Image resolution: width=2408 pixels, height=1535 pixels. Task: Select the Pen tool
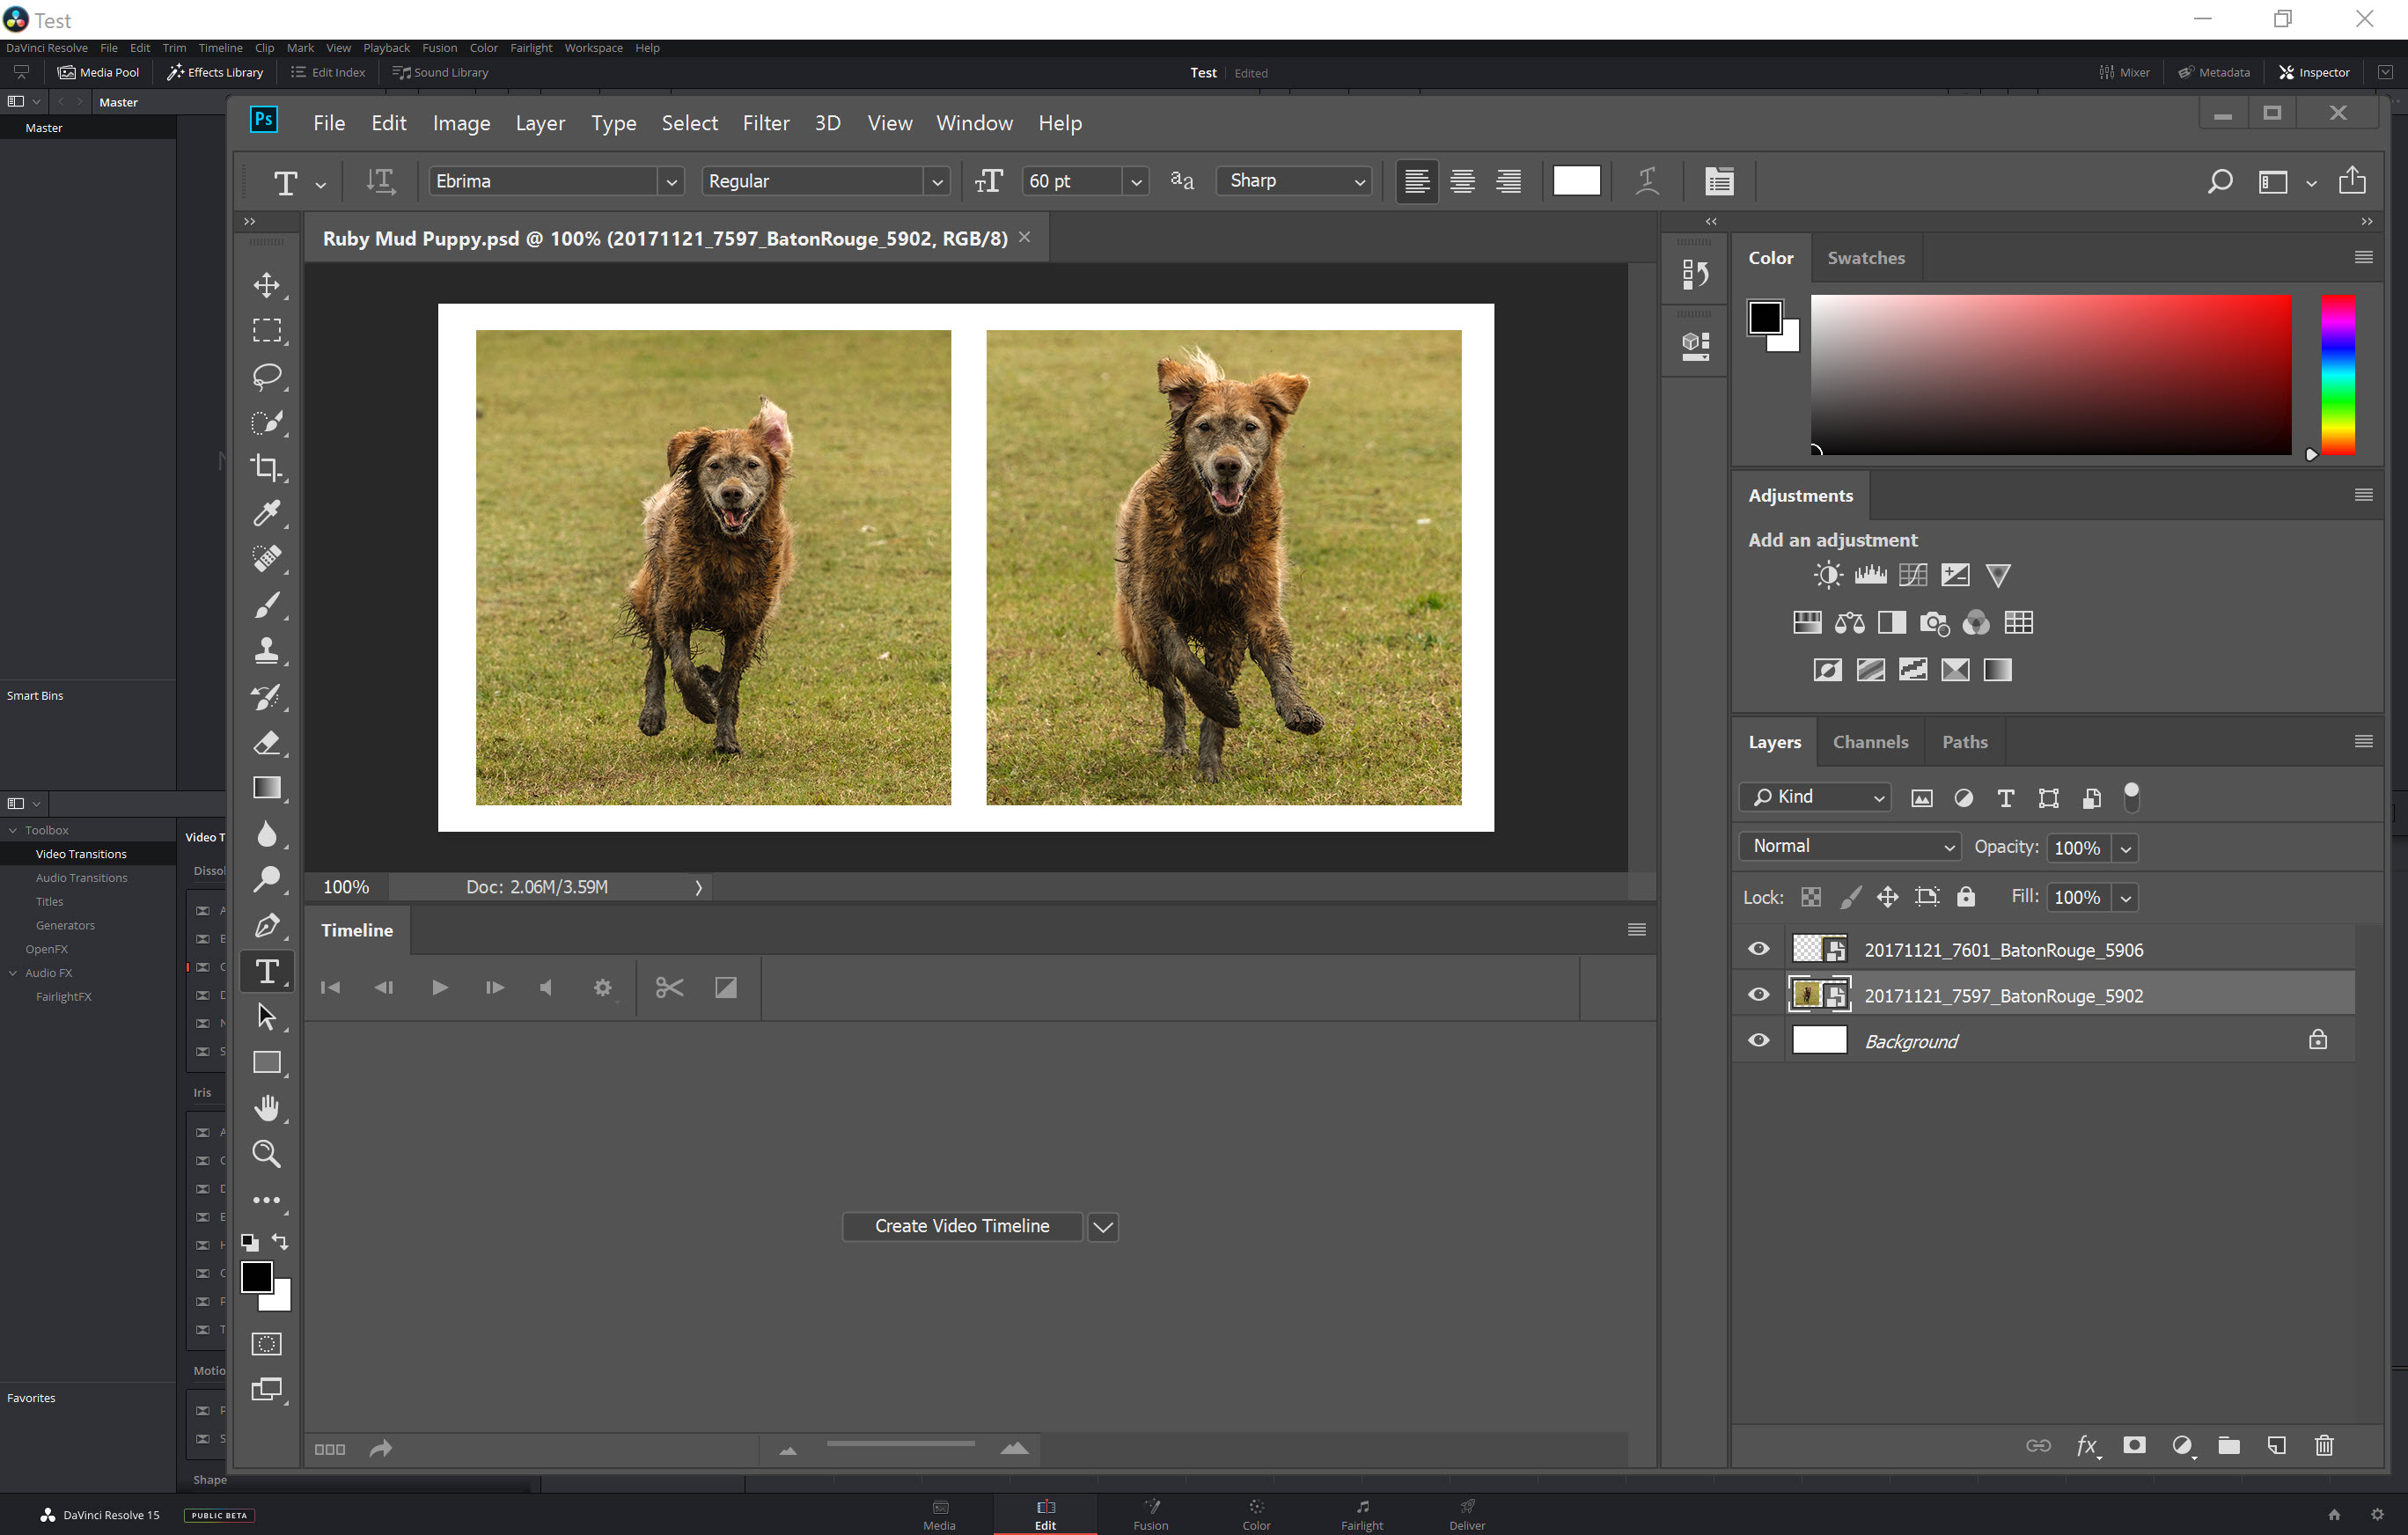(266, 925)
